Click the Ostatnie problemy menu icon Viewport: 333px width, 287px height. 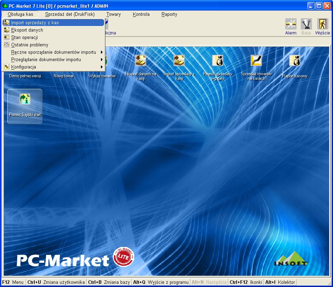(7, 45)
